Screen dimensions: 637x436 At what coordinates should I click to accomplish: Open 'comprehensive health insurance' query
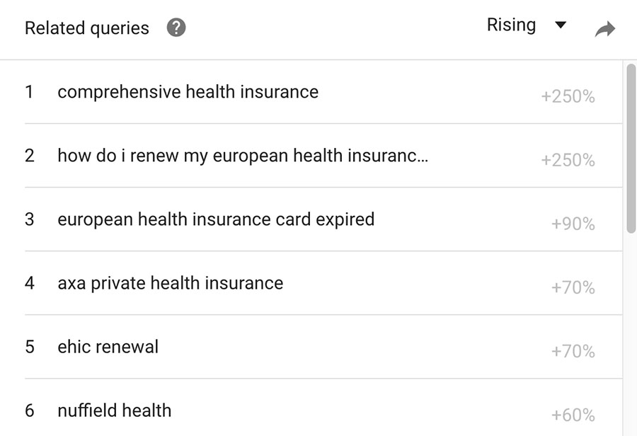188,92
